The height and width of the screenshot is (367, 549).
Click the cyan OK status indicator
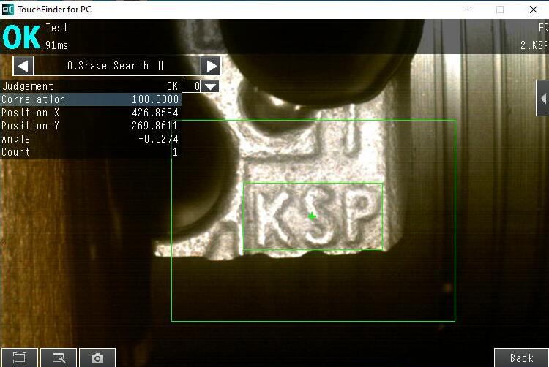pos(21,37)
